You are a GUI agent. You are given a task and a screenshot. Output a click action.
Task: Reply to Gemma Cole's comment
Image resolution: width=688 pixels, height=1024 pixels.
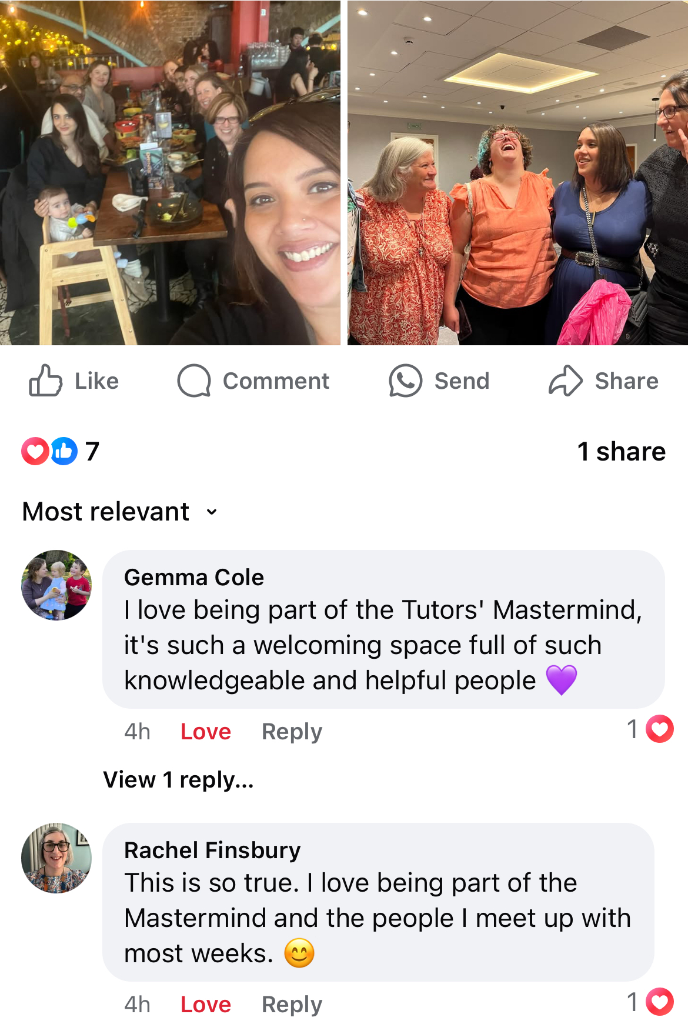[292, 732]
